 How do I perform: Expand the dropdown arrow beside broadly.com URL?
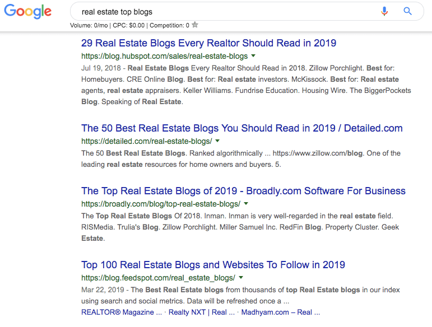click(246, 204)
